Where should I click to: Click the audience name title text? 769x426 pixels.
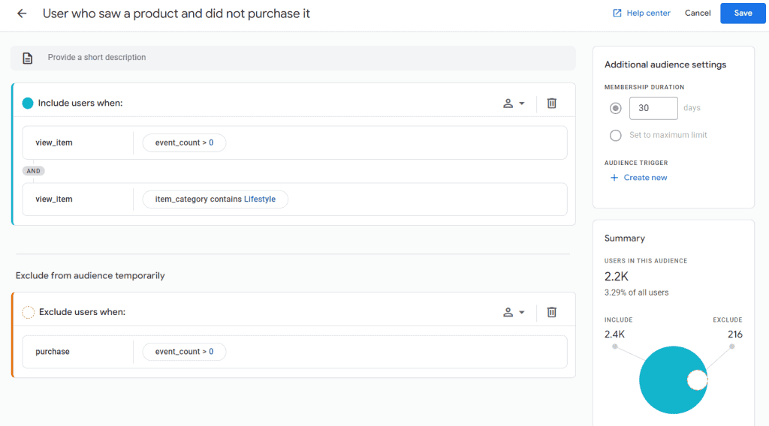(176, 13)
